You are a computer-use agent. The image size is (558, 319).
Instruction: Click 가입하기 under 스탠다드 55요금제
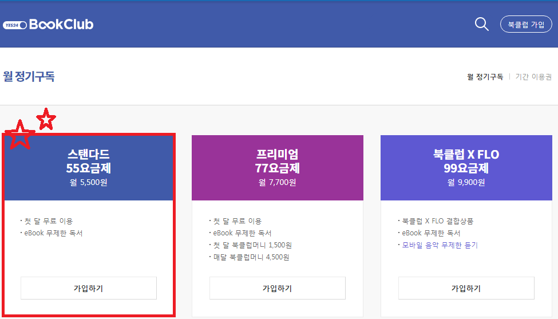[x=89, y=288]
